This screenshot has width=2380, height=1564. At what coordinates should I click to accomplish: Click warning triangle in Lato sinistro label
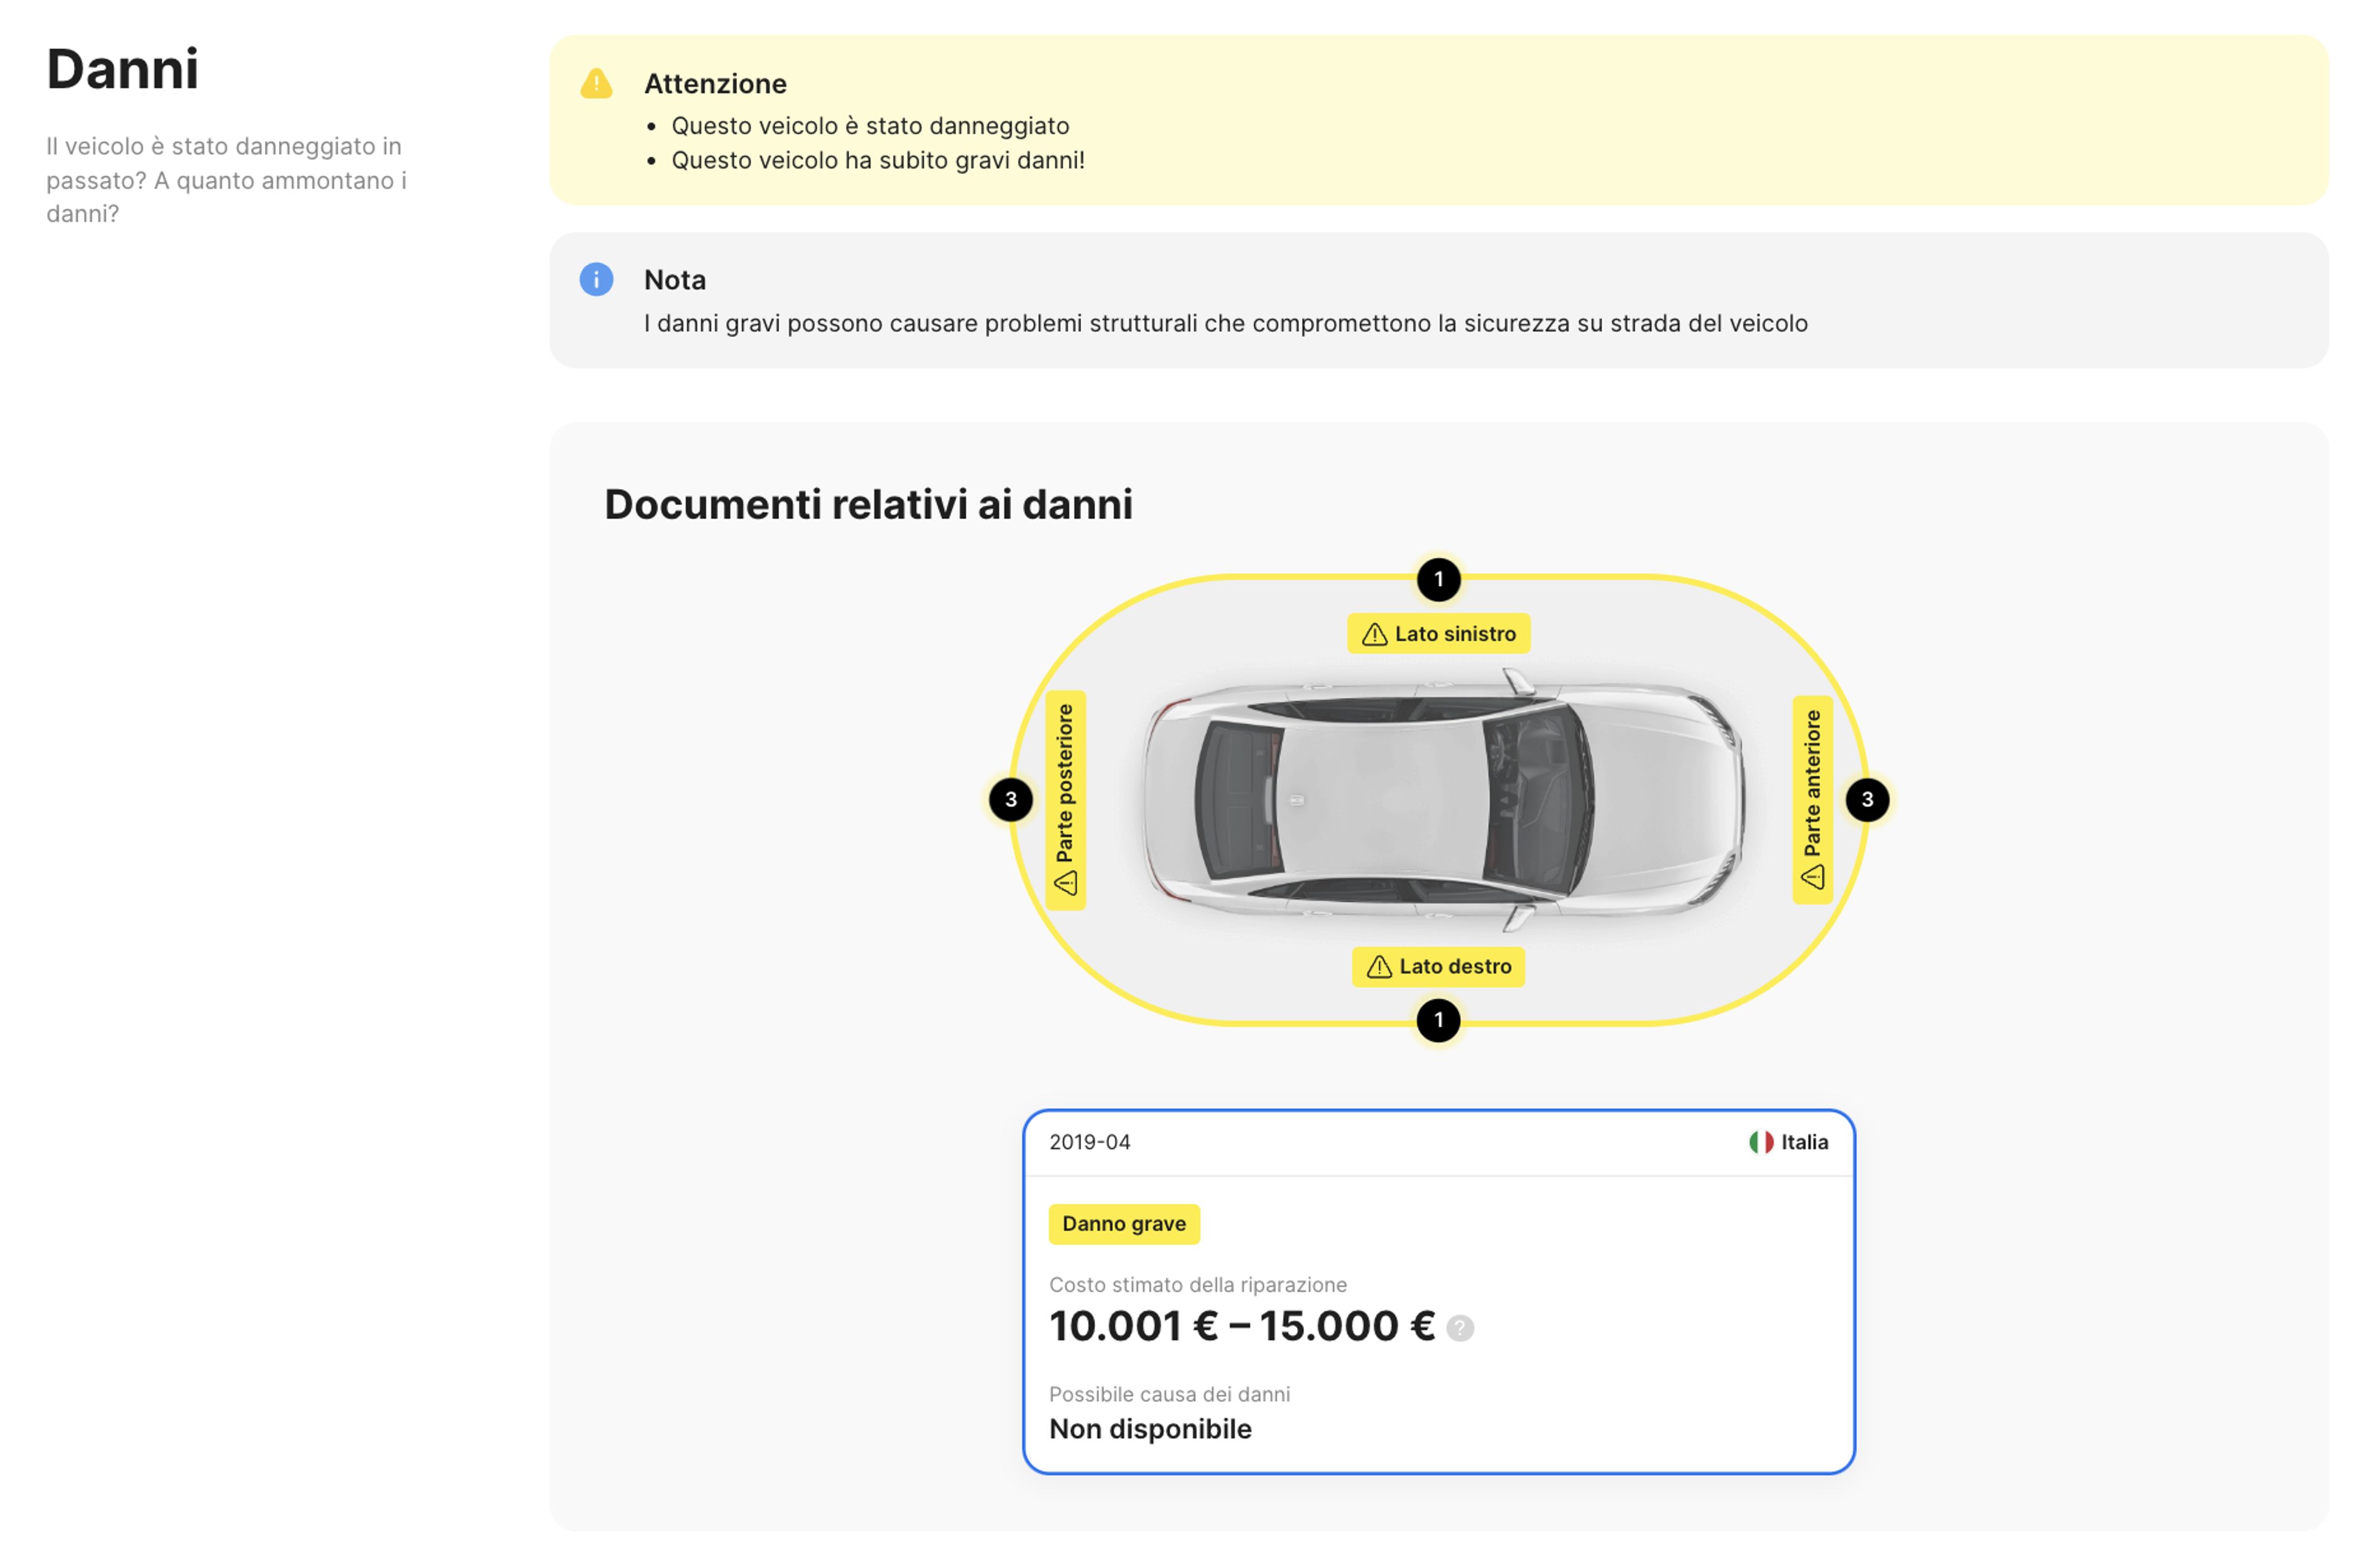[1374, 634]
